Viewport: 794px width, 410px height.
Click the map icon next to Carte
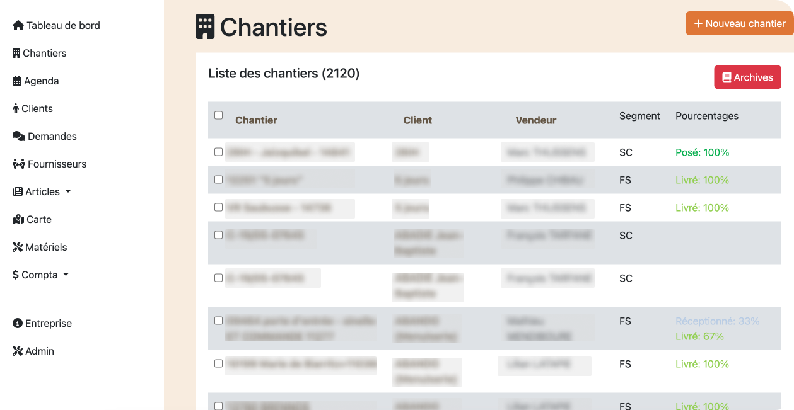click(18, 220)
